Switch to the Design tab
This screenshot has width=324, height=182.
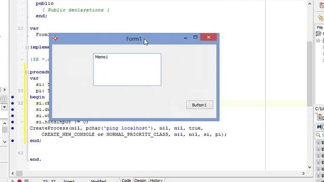(x=140, y=180)
